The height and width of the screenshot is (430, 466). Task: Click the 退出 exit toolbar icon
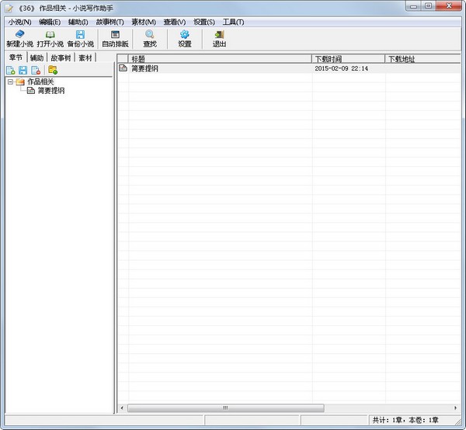[219, 39]
